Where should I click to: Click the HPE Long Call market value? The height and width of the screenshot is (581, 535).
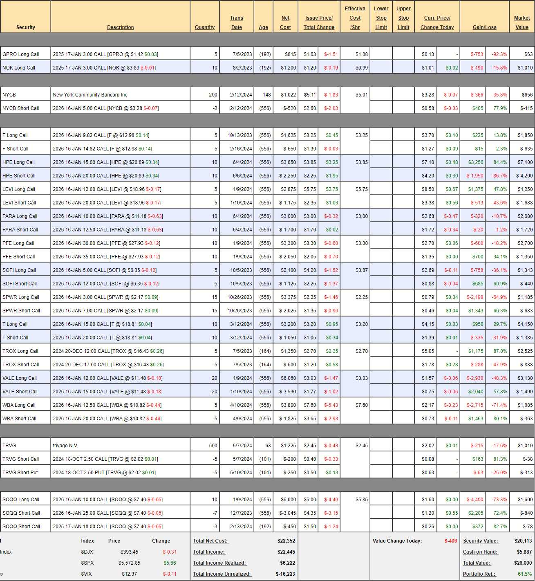pyautogui.click(x=525, y=162)
